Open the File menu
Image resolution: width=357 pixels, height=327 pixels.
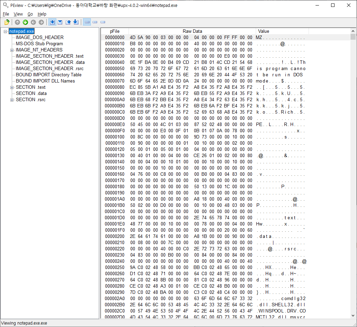[x=6, y=14]
